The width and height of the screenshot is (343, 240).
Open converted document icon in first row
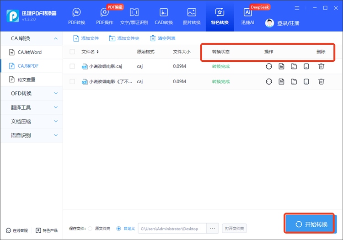(x=282, y=66)
